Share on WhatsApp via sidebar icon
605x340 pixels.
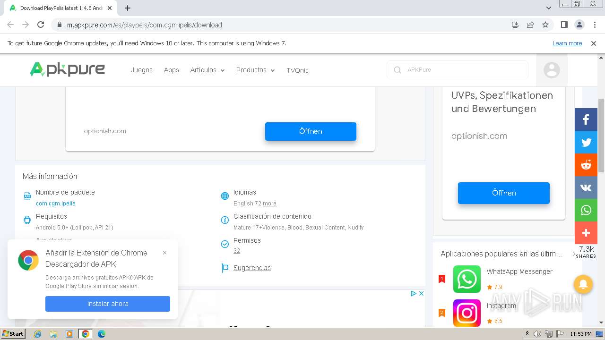[x=586, y=210]
